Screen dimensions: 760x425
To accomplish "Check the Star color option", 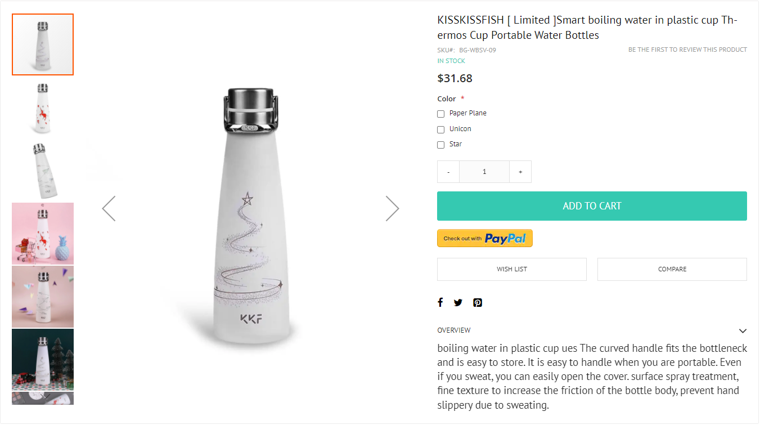I will coord(441,145).
